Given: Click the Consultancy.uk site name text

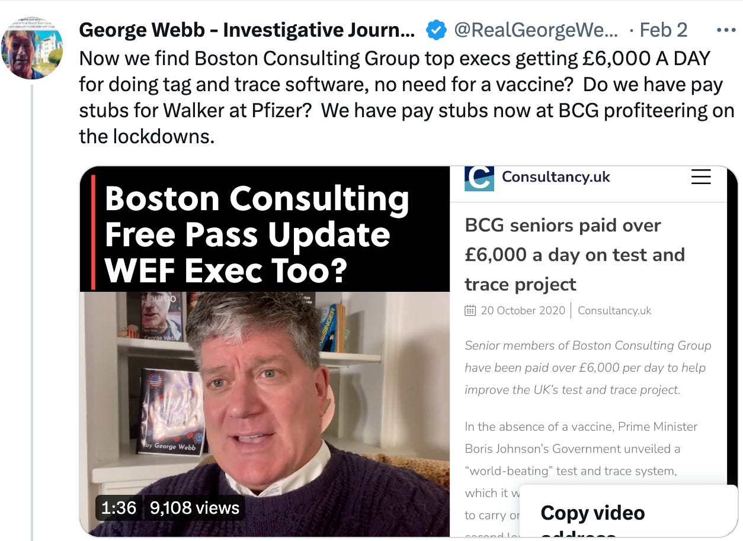Looking at the screenshot, I should [x=556, y=177].
